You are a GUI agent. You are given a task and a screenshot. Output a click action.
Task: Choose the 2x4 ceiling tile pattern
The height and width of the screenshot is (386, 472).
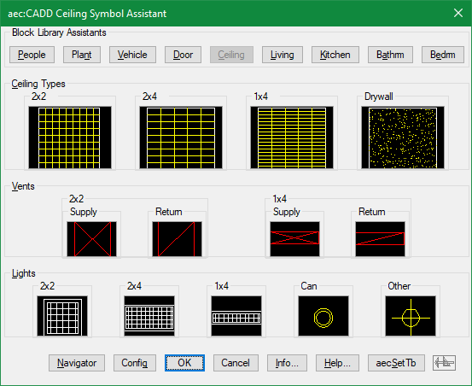(181, 137)
